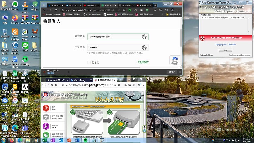Open Evernote desktop icon
Viewport: 254px width, 143px height.
point(15,6)
